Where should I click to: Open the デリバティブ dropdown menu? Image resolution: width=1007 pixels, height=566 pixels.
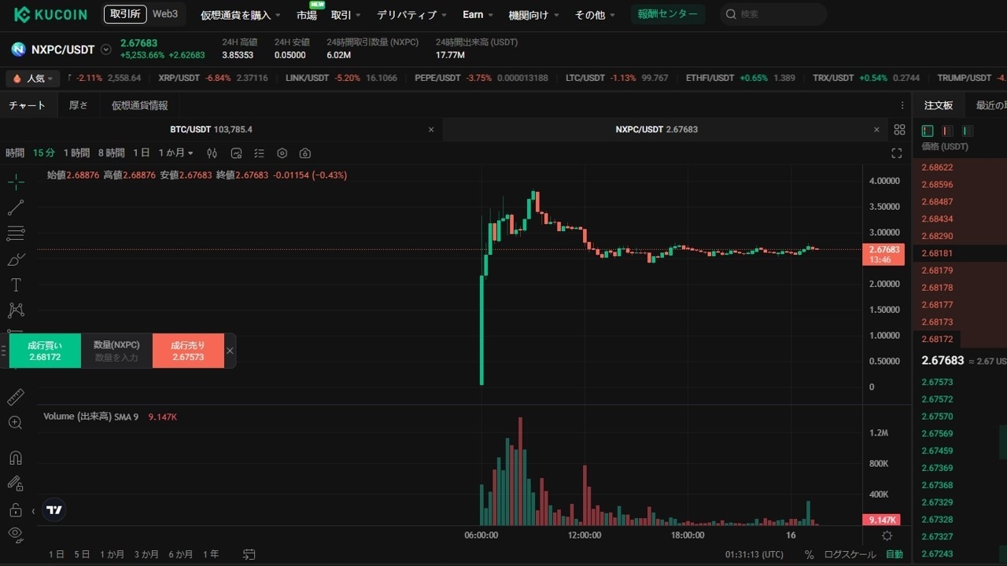point(411,15)
